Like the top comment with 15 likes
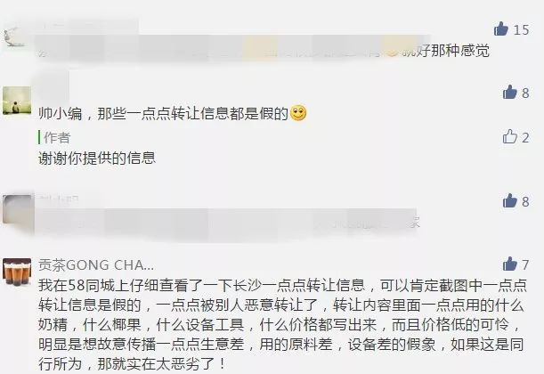 [x=501, y=29]
